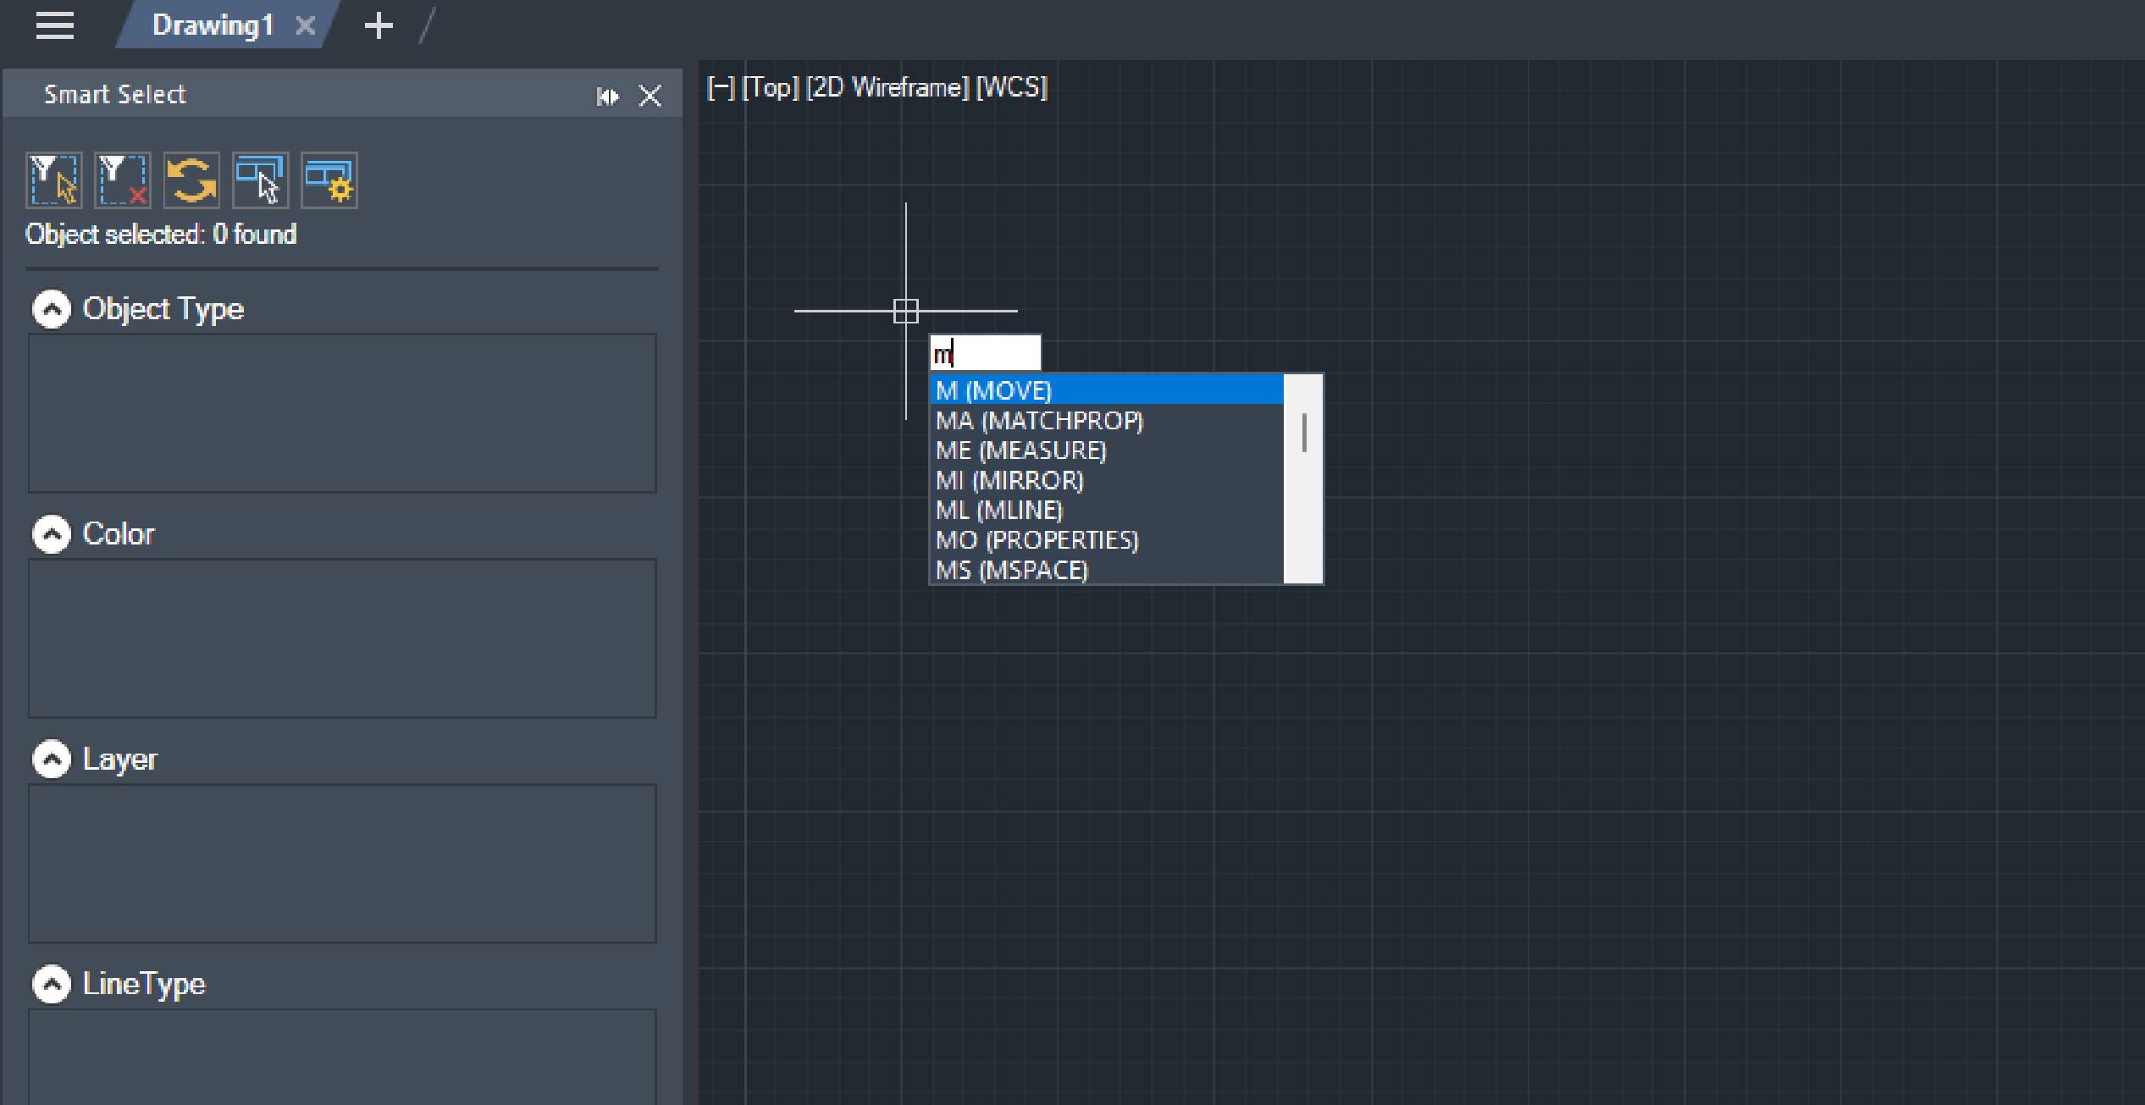Click the LineType list box

click(x=342, y=1057)
